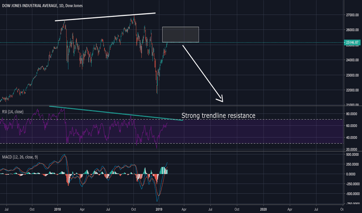The width and height of the screenshot is (362, 213).
Task: Click the RSI 40.0000 scale label
Action: (352, 137)
